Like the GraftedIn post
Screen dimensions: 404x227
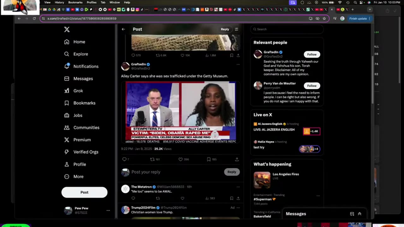coord(181,160)
